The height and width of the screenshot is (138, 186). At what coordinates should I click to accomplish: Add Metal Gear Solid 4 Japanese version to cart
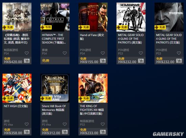tap(179, 61)
